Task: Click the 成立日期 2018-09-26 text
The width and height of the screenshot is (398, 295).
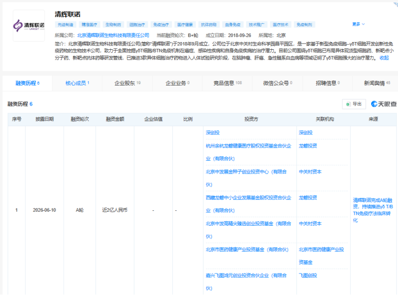Action: (x=228, y=35)
